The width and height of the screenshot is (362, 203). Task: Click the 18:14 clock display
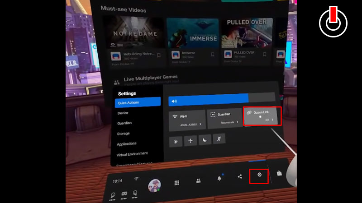(117, 181)
